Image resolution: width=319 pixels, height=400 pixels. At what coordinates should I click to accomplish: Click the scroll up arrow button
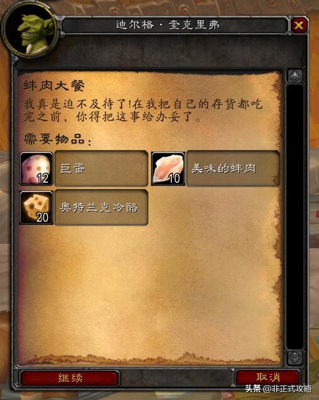click(x=295, y=76)
